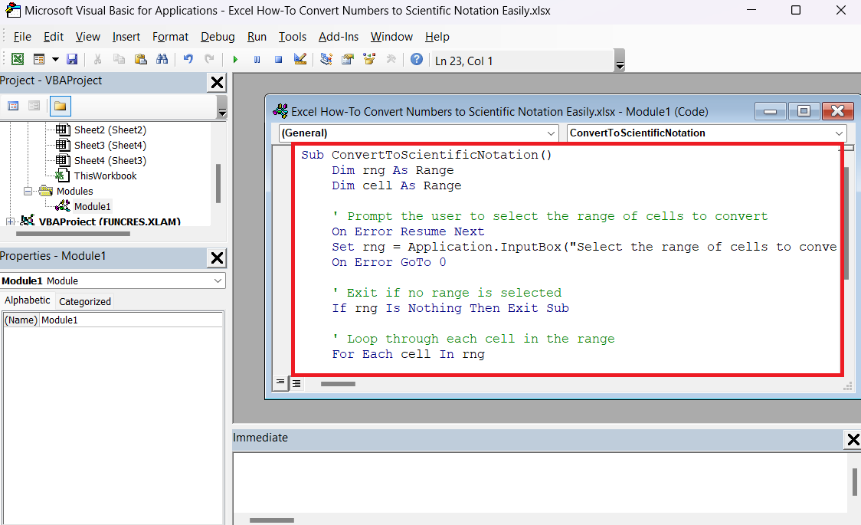Click the Copy icon in toolbar
861x525 pixels.
(119, 59)
